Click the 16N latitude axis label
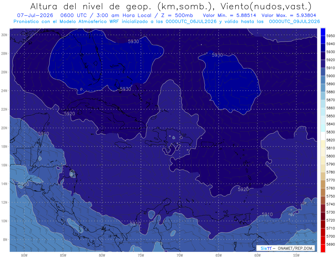Viewport: 336px width, 259px height. (4, 165)
